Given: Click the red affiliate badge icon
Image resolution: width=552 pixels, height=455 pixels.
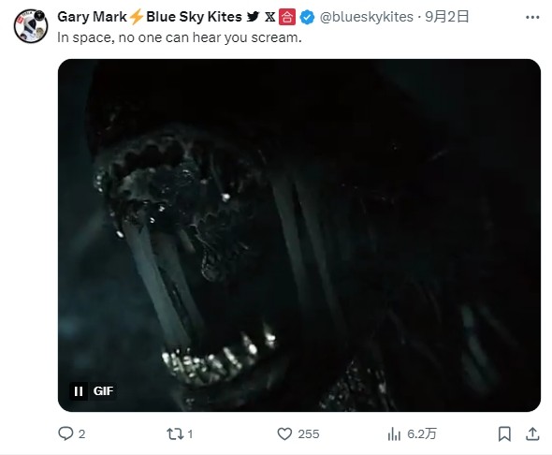Looking at the screenshot, I should (287, 17).
